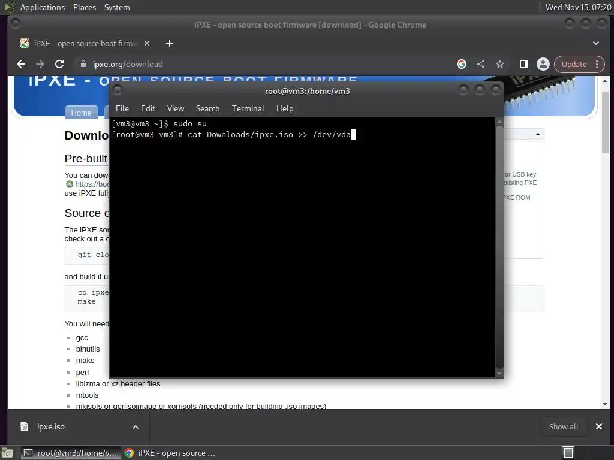Share this page from the toolbar

tap(481, 64)
